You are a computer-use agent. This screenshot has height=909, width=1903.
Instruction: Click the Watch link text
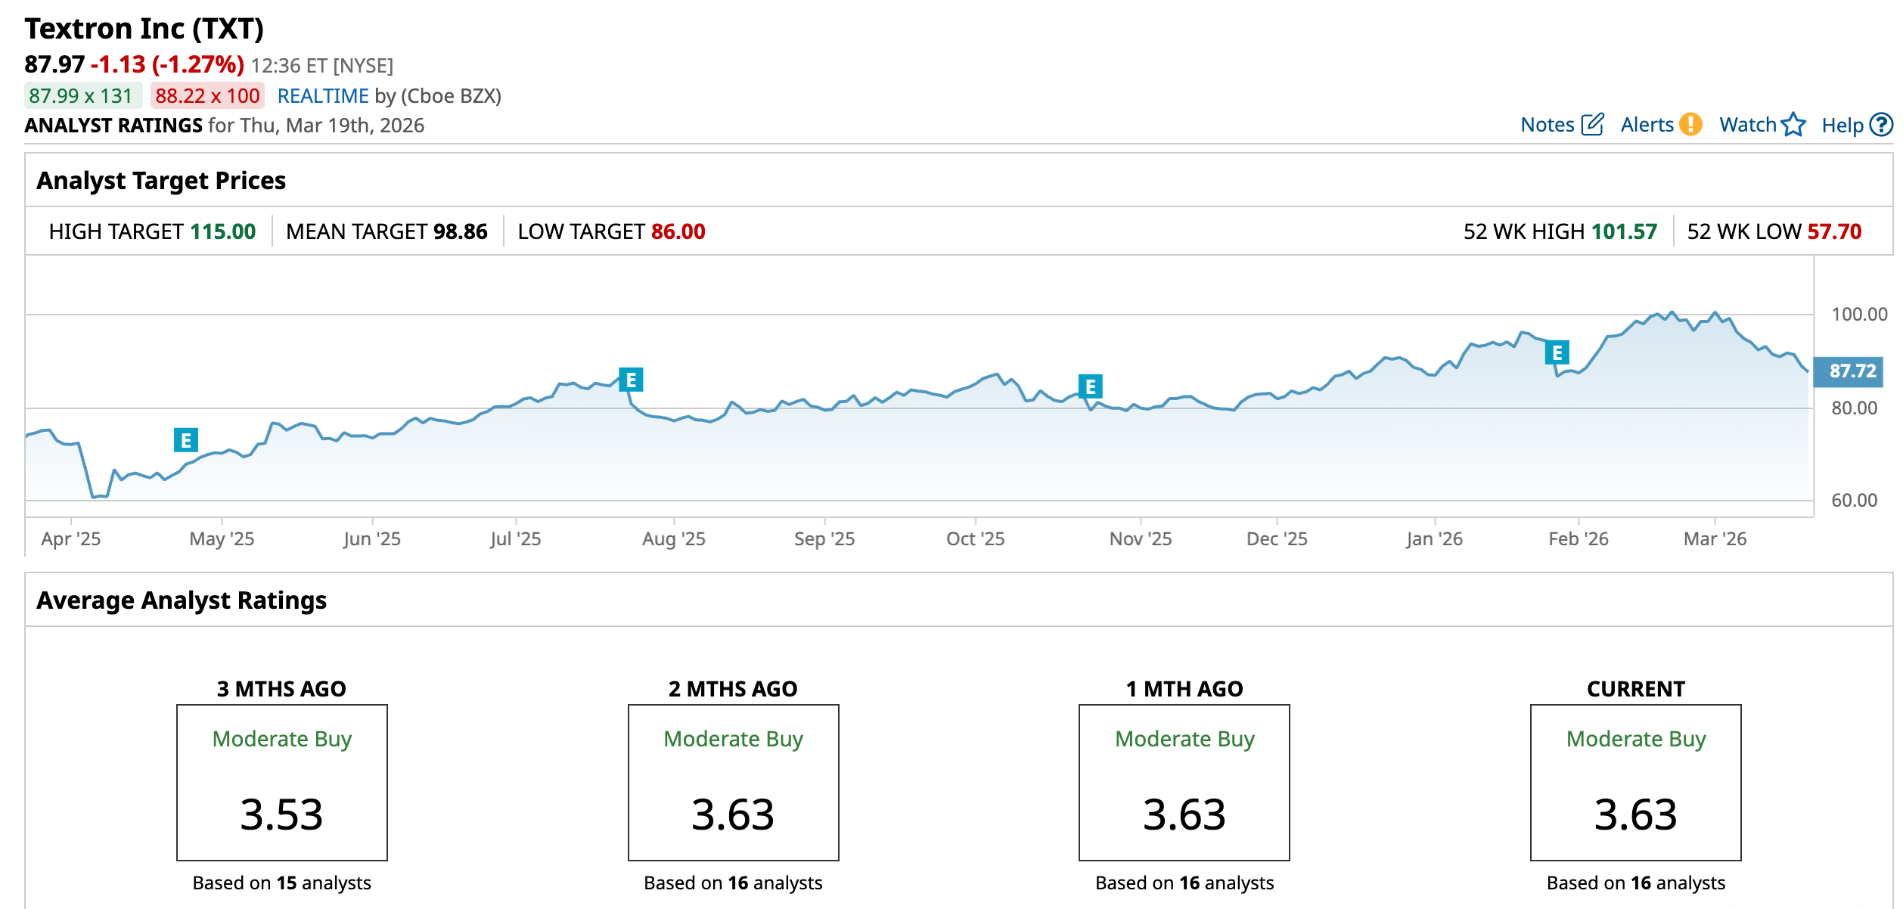(x=1747, y=125)
